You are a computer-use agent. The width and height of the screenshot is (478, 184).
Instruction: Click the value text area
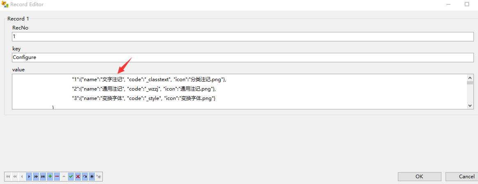click(x=239, y=91)
